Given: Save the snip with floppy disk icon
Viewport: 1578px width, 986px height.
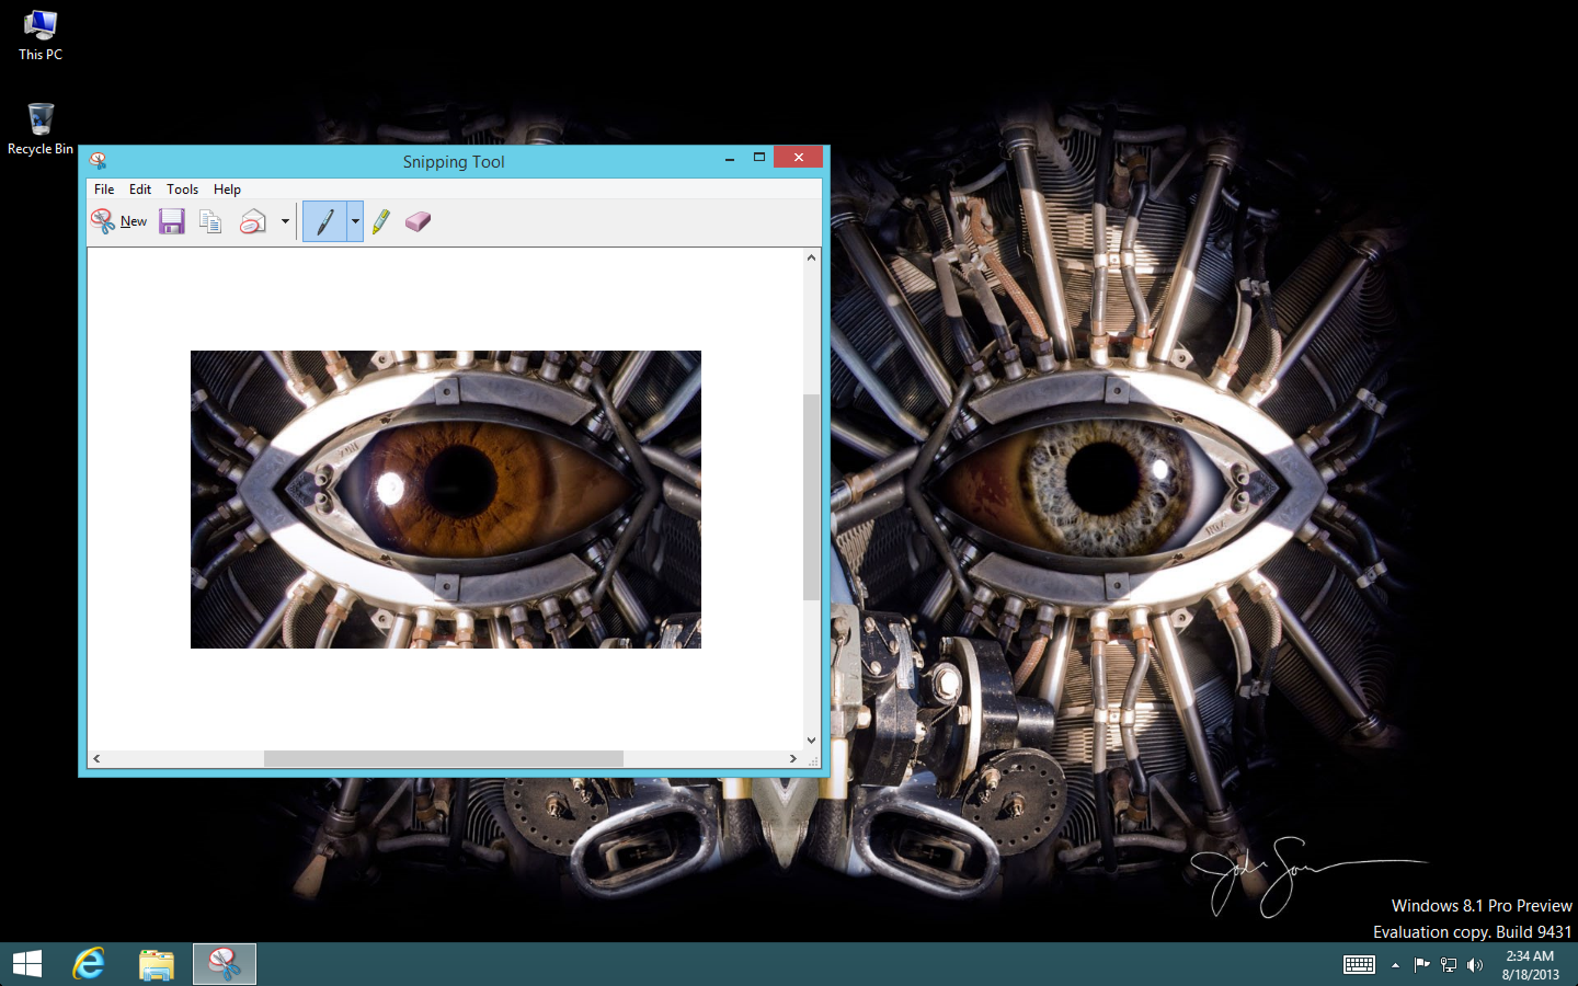Looking at the screenshot, I should point(171,221).
